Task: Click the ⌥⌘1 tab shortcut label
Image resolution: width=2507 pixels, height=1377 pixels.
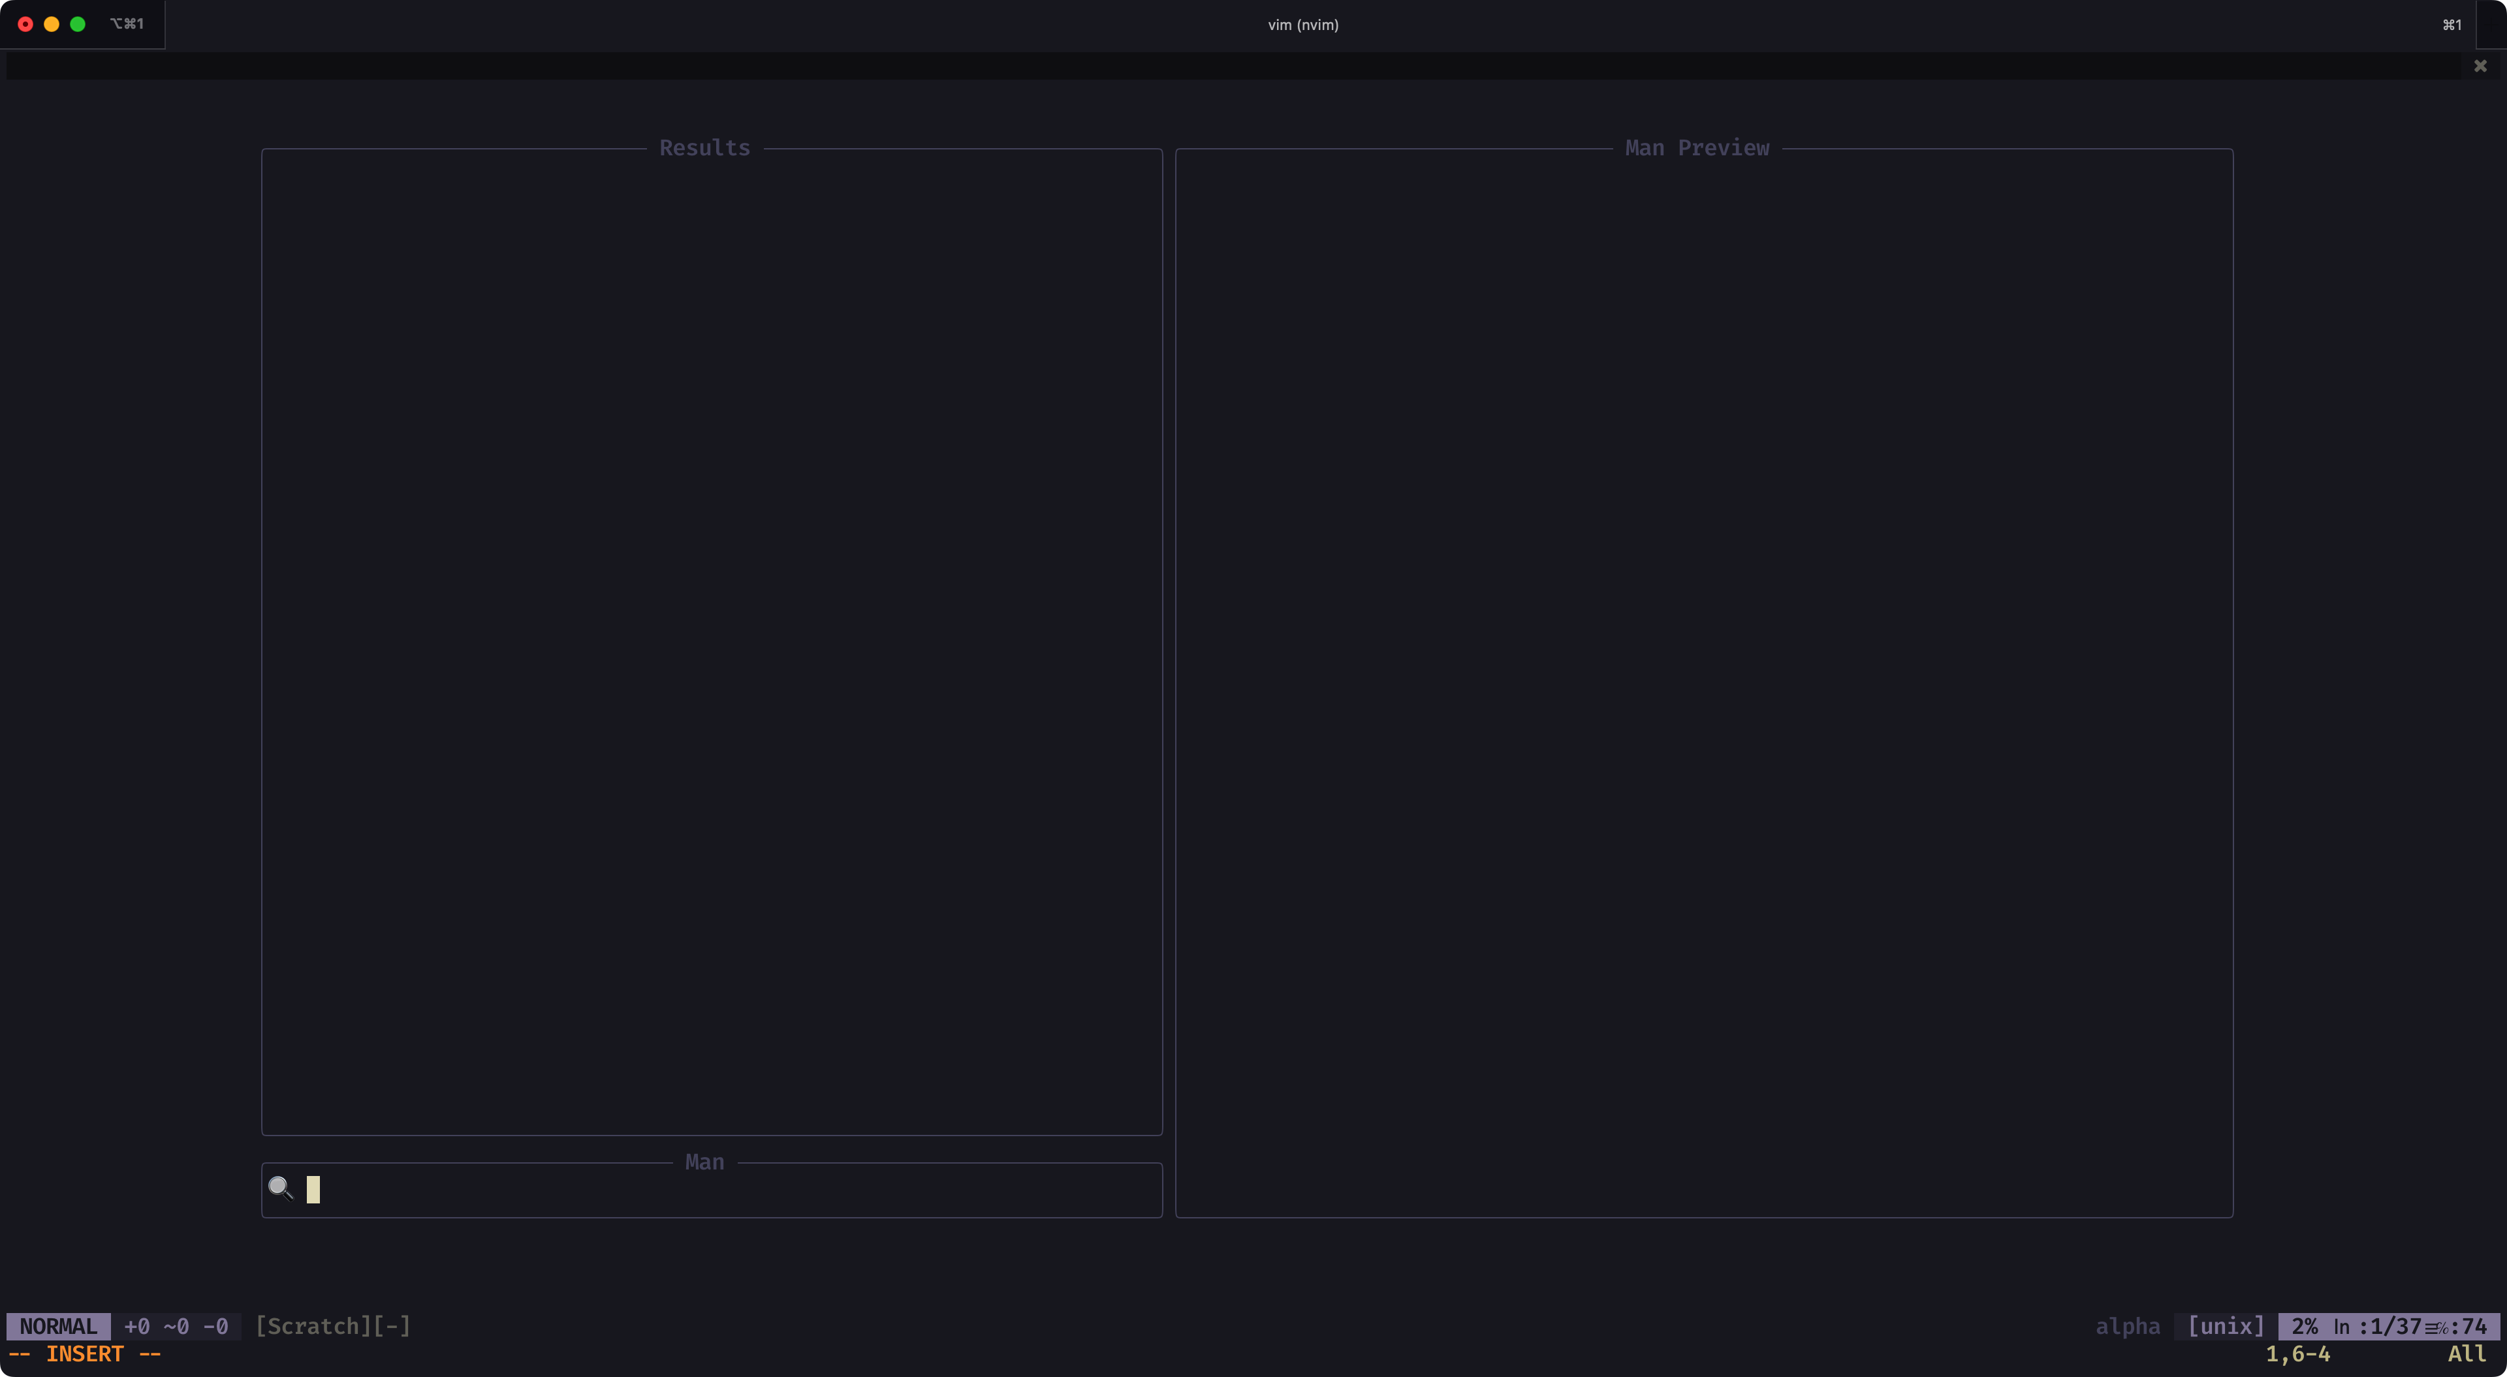Action: coord(127,23)
